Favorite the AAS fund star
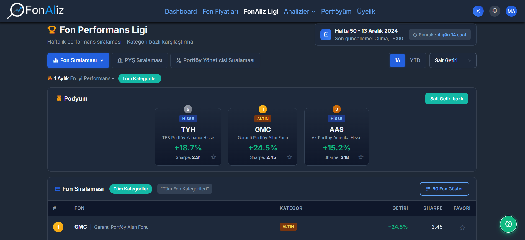Viewport: 525px width, 240px height. click(x=361, y=157)
